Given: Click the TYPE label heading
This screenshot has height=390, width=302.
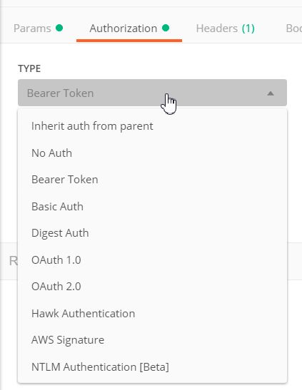Looking at the screenshot, I should tap(29, 68).
